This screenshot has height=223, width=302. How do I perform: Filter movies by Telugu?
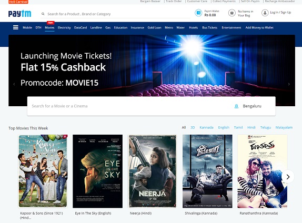(265, 127)
